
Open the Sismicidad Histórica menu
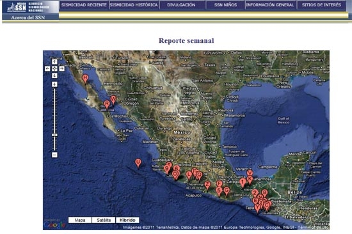(134, 5)
